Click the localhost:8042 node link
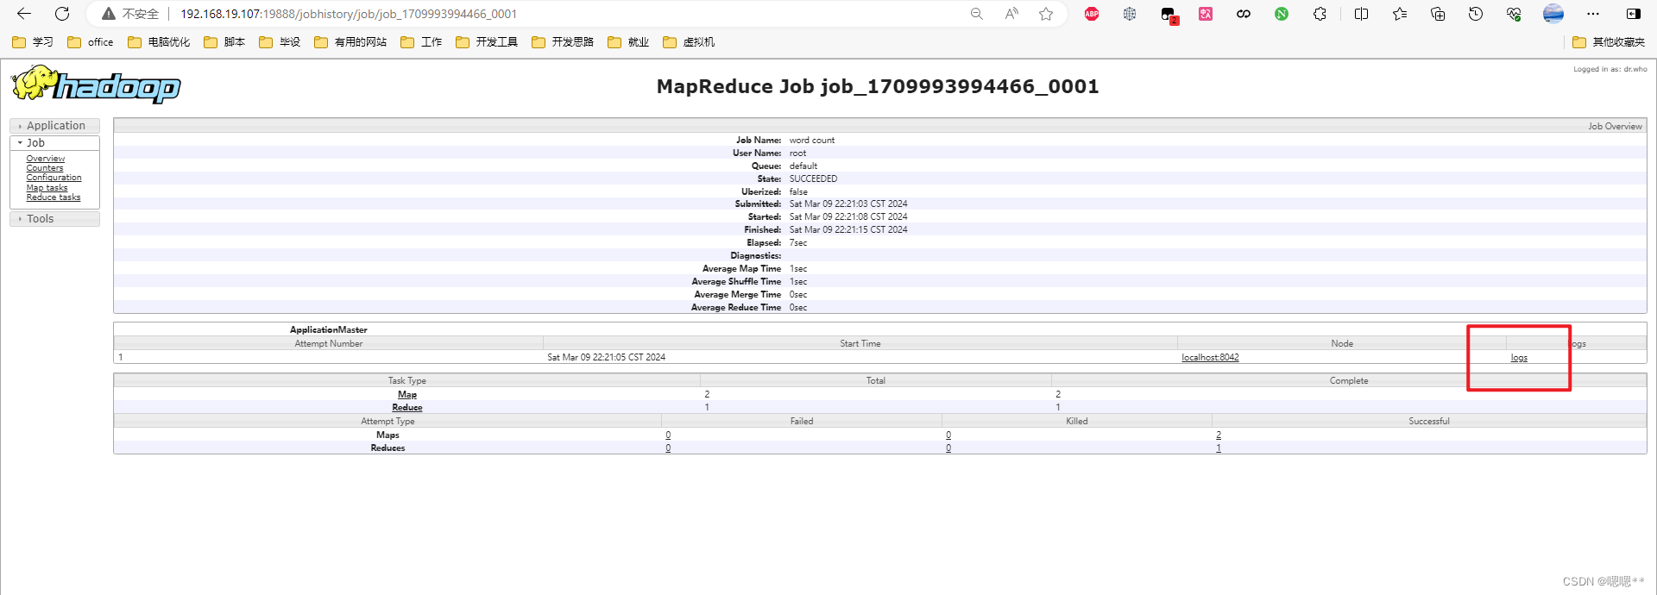 [1210, 358]
